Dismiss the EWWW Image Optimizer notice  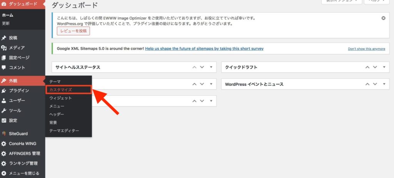[x=384, y=18]
